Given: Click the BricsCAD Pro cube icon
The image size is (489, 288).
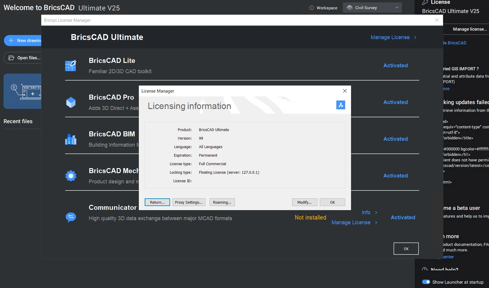Looking at the screenshot, I should click(x=71, y=102).
